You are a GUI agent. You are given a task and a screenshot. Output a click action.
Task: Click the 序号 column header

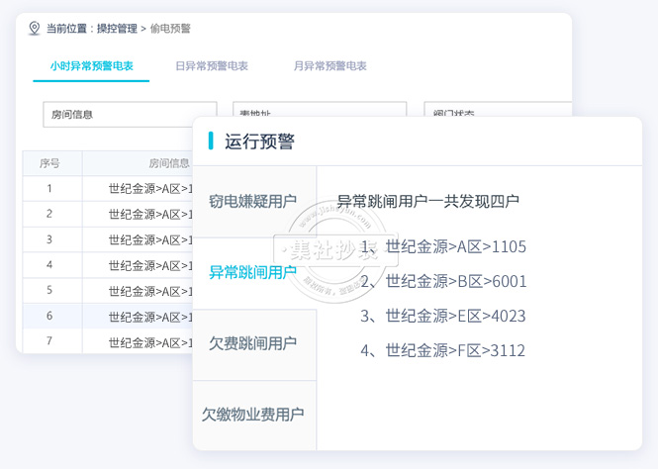click(x=49, y=163)
